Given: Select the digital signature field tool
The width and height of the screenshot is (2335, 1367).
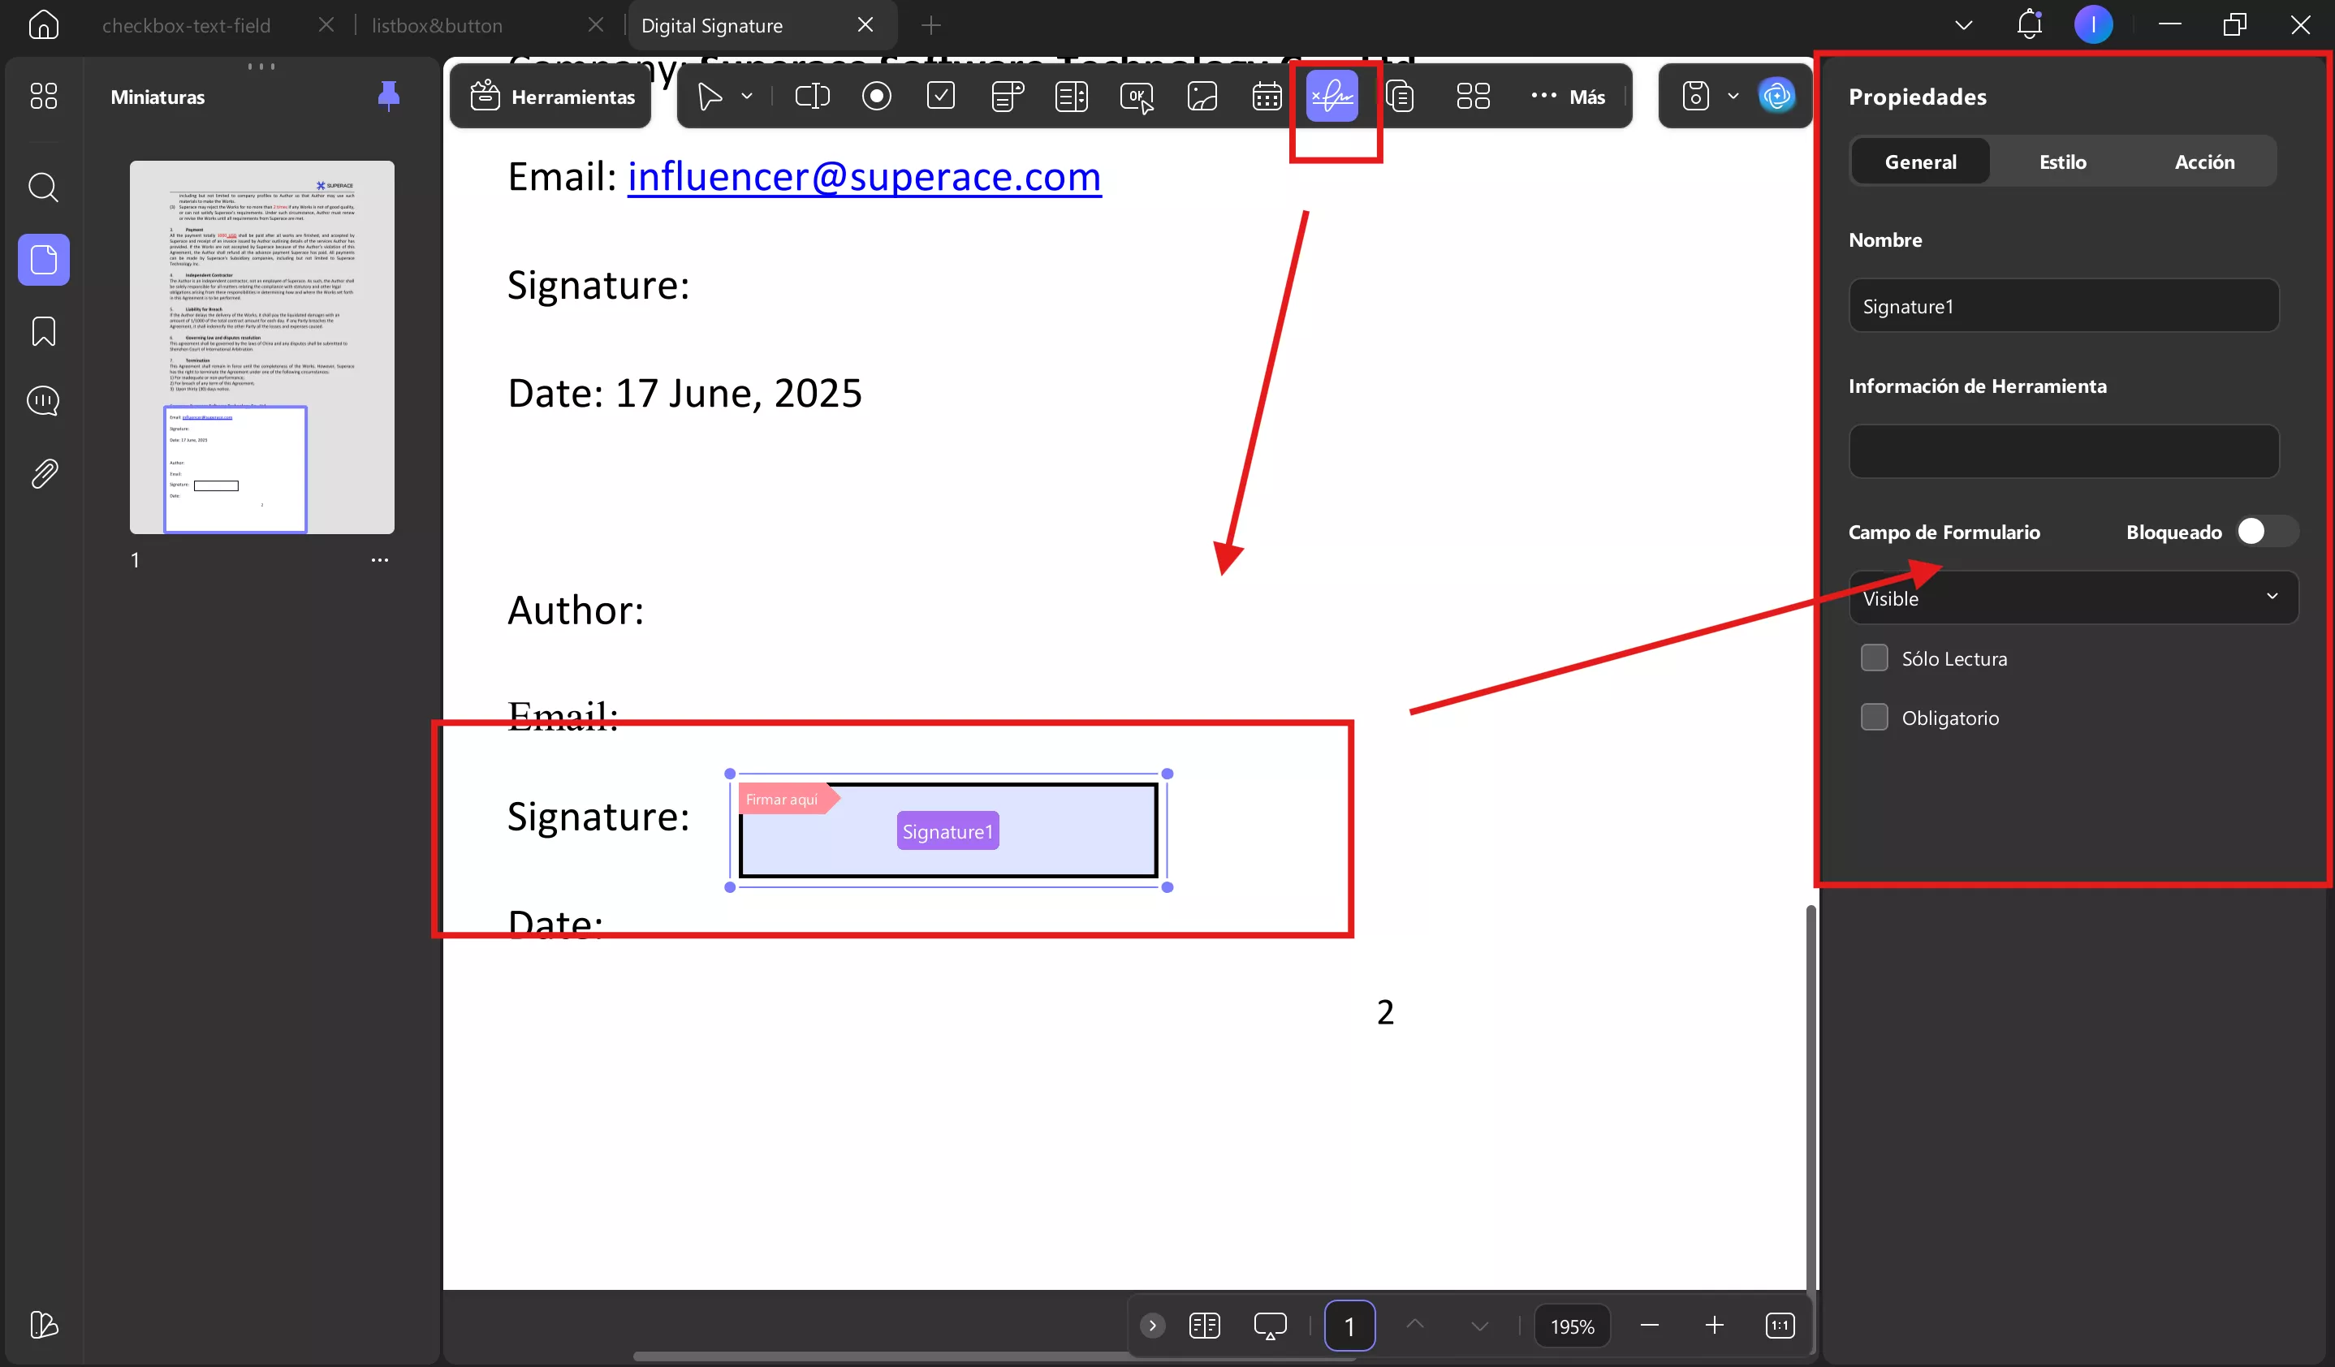Looking at the screenshot, I should tap(1332, 97).
